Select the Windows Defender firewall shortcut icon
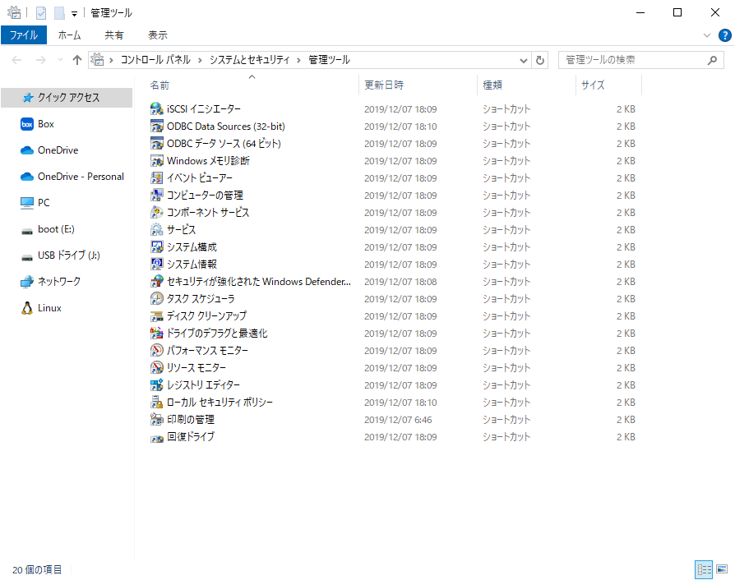The width and height of the screenshot is (735, 580). click(x=156, y=282)
